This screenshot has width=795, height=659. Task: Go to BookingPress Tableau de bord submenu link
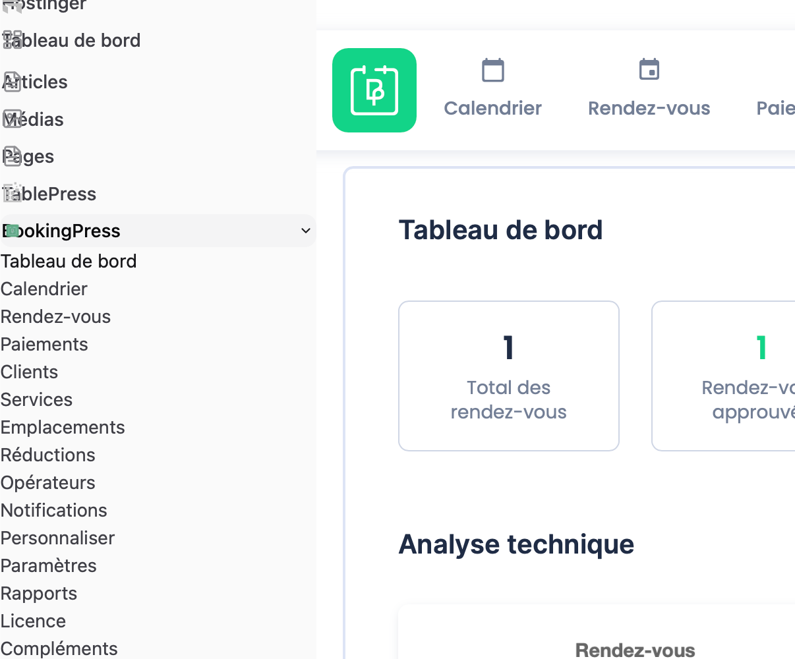tap(69, 261)
